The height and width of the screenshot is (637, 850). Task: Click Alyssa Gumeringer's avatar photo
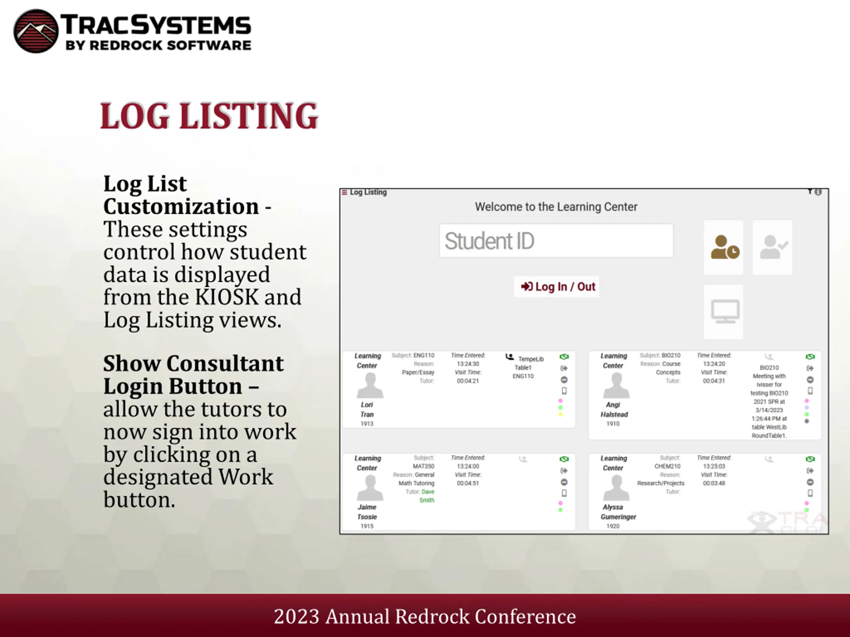[x=616, y=488]
